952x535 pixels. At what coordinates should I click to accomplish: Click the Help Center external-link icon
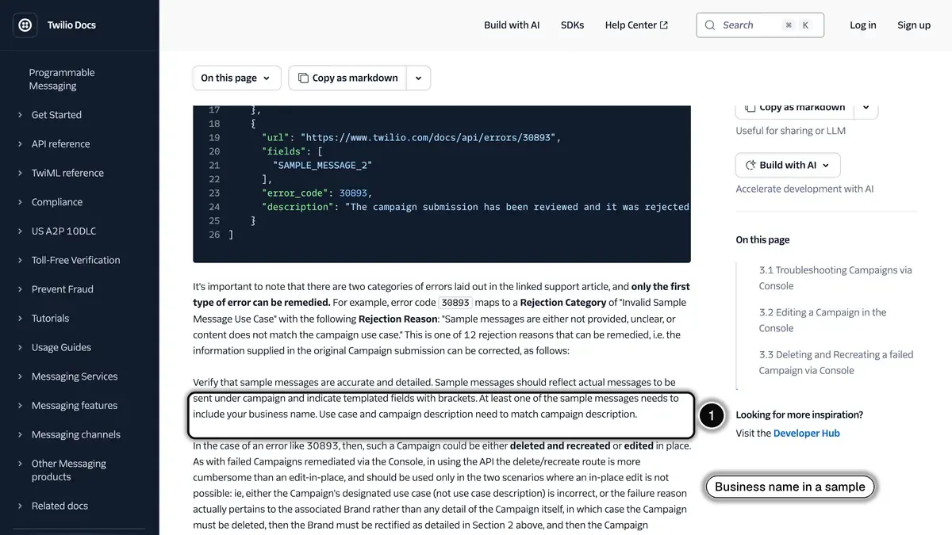click(664, 25)
